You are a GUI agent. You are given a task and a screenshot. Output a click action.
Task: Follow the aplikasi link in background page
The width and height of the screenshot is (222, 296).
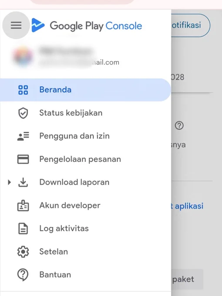tap(187, 206)
